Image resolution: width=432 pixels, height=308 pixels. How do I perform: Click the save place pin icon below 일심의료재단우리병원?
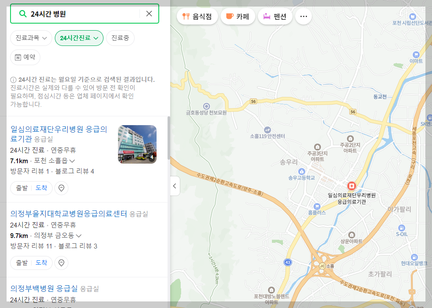click(x=61, y=188)
